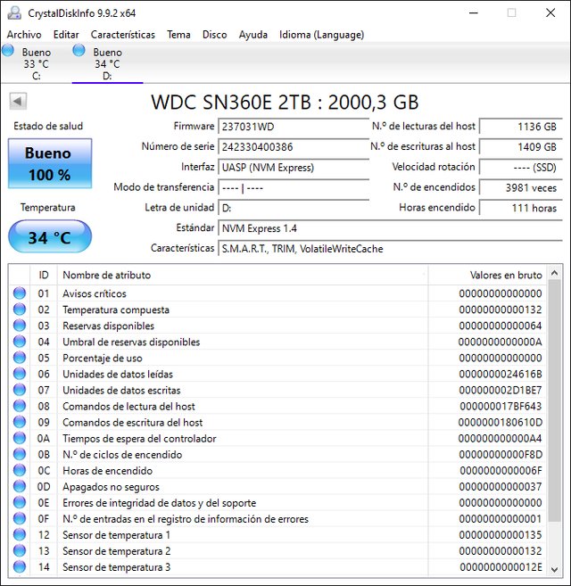571x586 pixels.
Task: Click status icon for Horas de encendido row
Action: pyautogui.click(x=20, y=470)
